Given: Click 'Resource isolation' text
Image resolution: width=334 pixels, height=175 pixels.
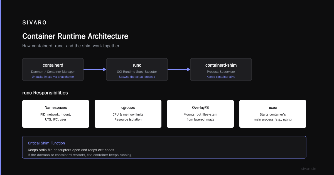Looking at the screenshot, I should pyautogui.click(x=128, y=119).
